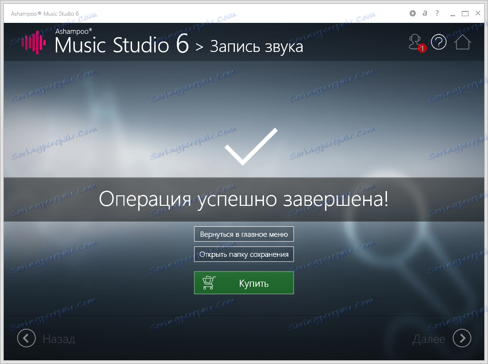Screen dimensions: 488x364
Task: Open the settings gear in title bar
Action: click(412, 13)
